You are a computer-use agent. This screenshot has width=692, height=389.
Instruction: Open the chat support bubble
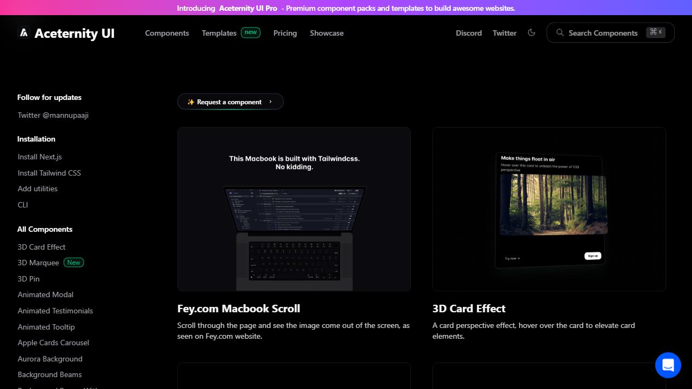[668, 365]
